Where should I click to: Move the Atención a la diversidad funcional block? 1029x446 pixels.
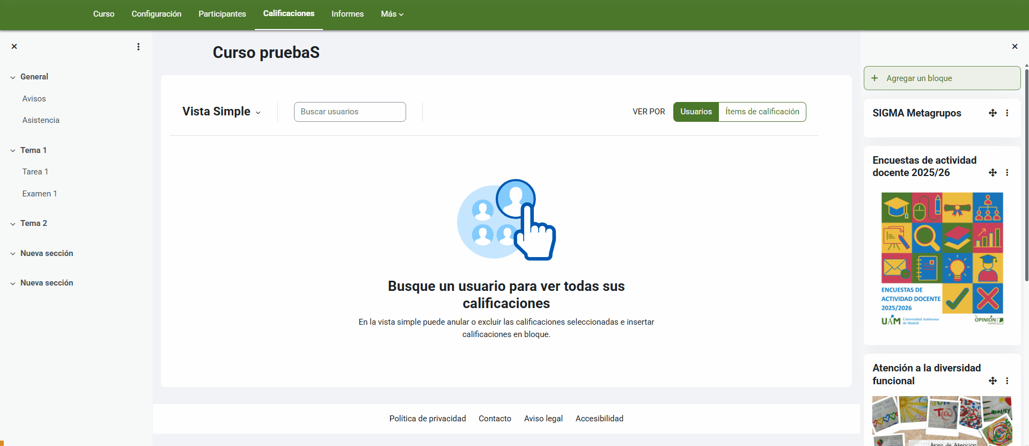tap(993, 381)
